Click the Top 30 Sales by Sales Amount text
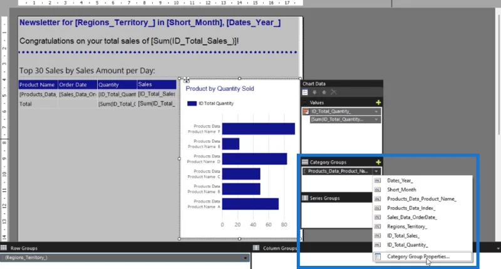The height and width of the screenshot is (269, 501). click(x=87, y=71)
